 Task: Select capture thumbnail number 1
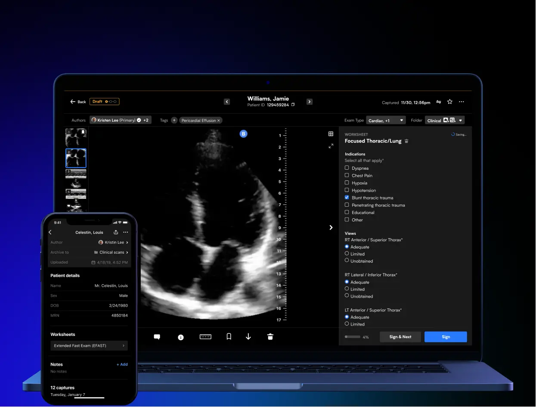(76, 137)
